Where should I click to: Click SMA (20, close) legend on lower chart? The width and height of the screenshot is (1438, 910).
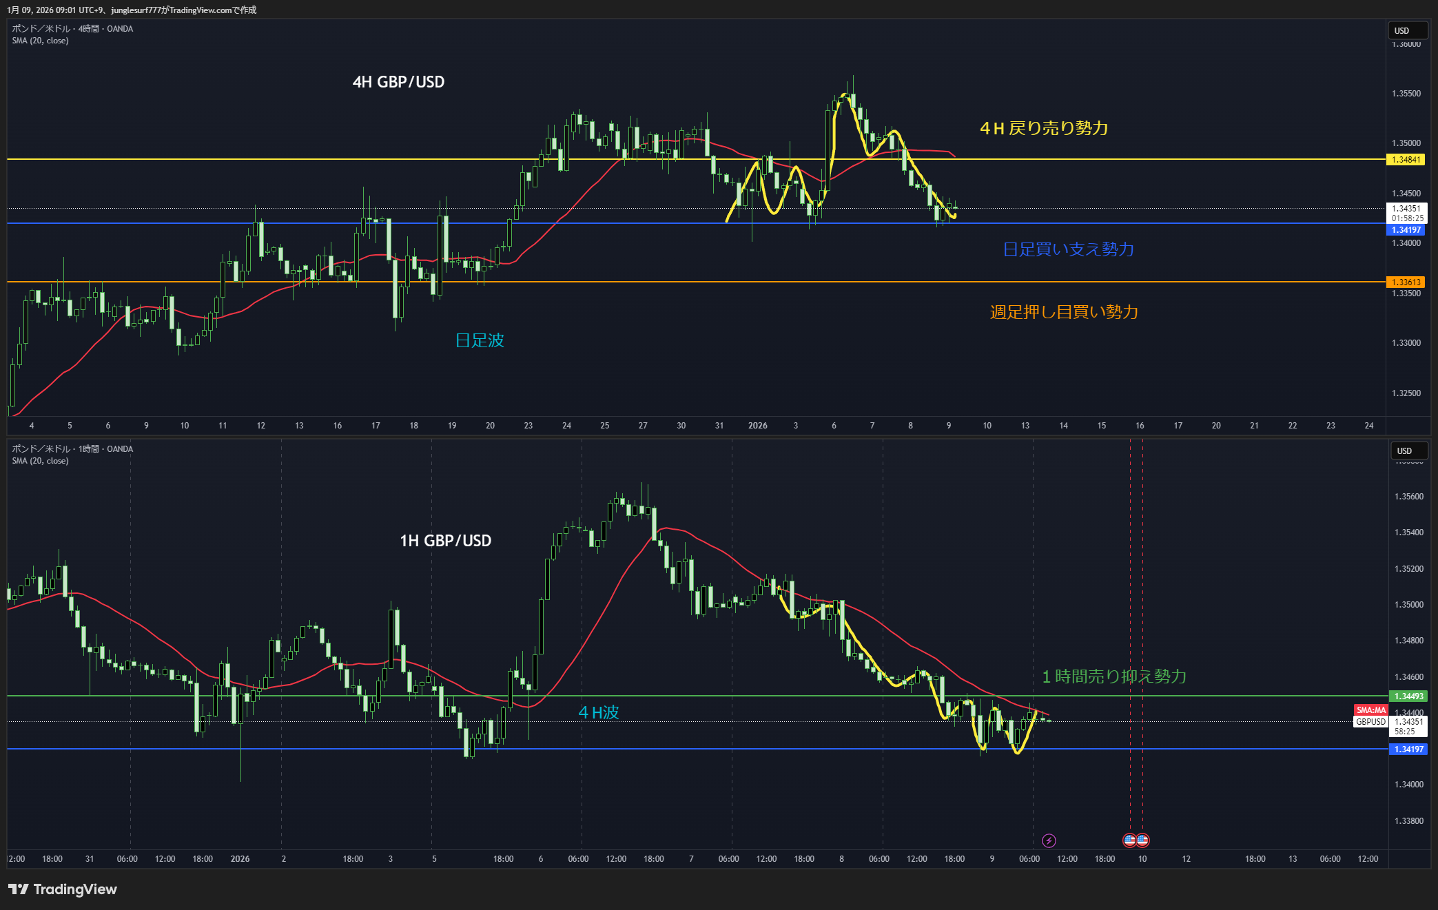tap(40, 461)
